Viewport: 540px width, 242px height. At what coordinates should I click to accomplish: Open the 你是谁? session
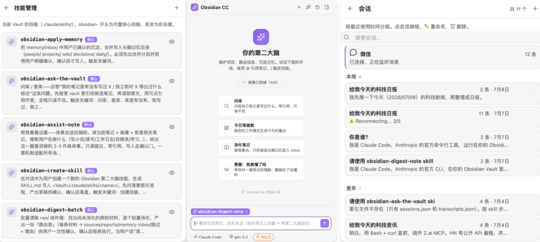pyautogui.click(x=442, y=141)
